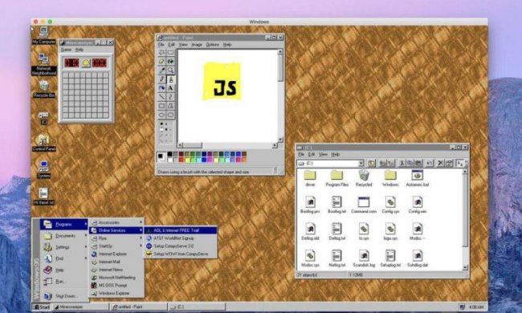This screenshot has height=313, width=522.
Task: Expand the Plus! programs submenu
Action: tap(116, 238)
